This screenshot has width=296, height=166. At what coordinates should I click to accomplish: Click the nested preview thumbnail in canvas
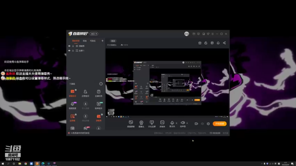[167, 83]
